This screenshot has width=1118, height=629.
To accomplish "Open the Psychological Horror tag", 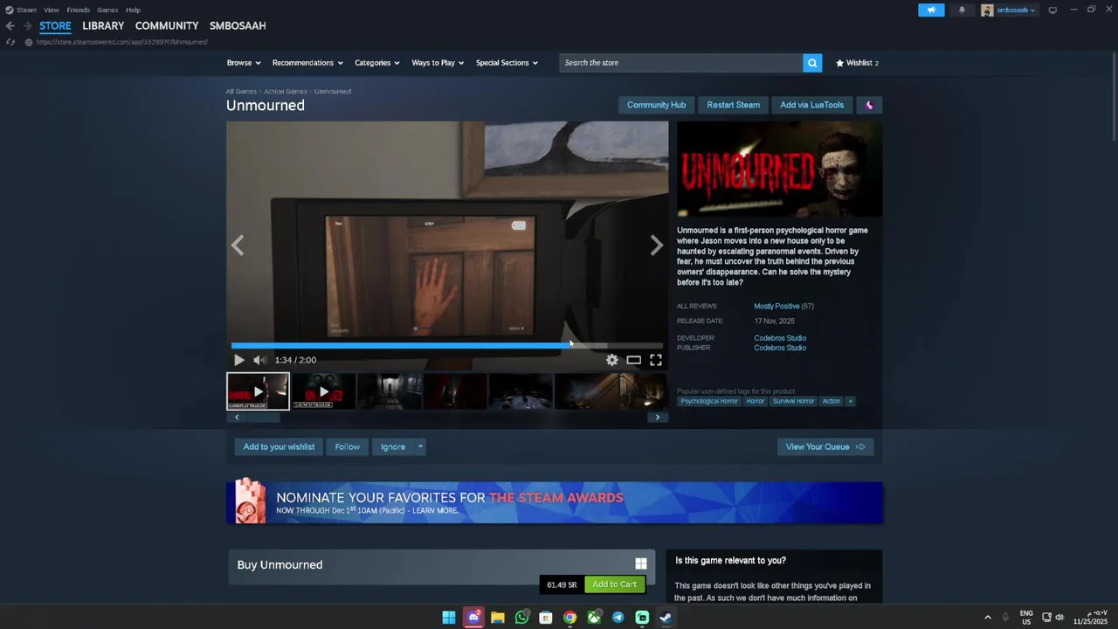I will [709, 401].
